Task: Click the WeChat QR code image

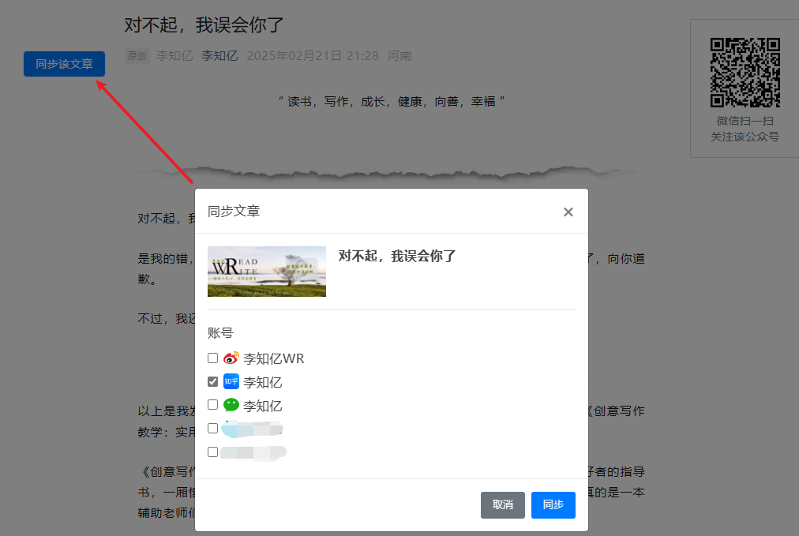Action: point(745,73)
